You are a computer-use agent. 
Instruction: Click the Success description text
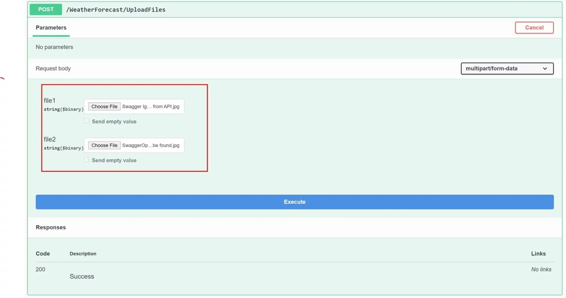pos(82,276)
